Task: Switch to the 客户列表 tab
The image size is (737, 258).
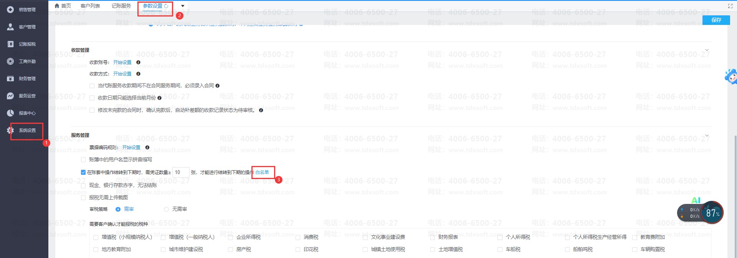Action: 90,6
